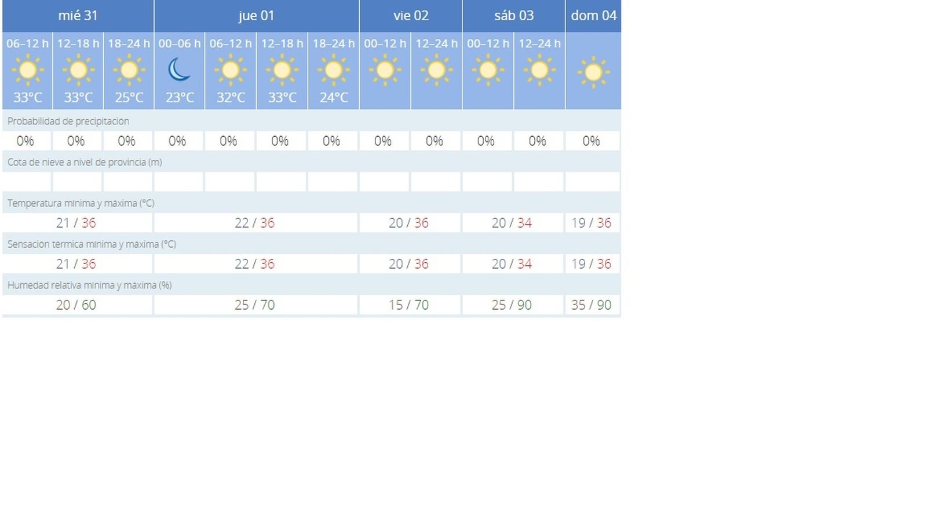Select the mié 31 day header
927x521 pixels.
(76, 16)
